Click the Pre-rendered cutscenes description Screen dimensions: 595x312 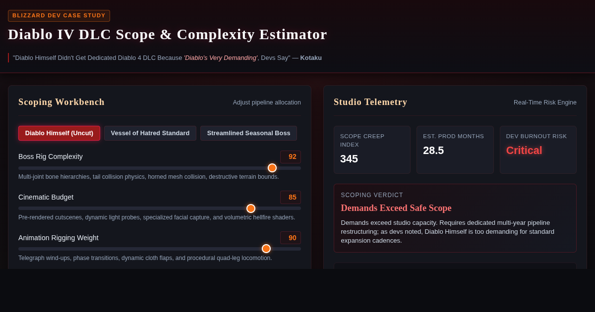[157, 217]
